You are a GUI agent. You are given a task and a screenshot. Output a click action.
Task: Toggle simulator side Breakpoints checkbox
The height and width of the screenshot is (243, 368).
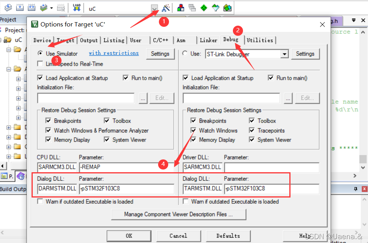click(x=48, y=121)
